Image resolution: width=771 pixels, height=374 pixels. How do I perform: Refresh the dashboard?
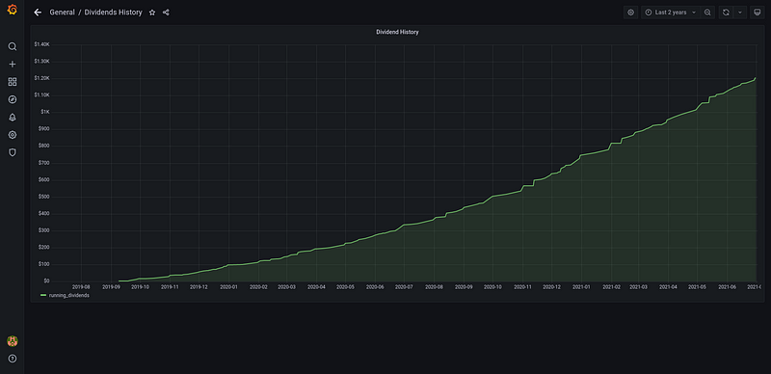(726, 13)
